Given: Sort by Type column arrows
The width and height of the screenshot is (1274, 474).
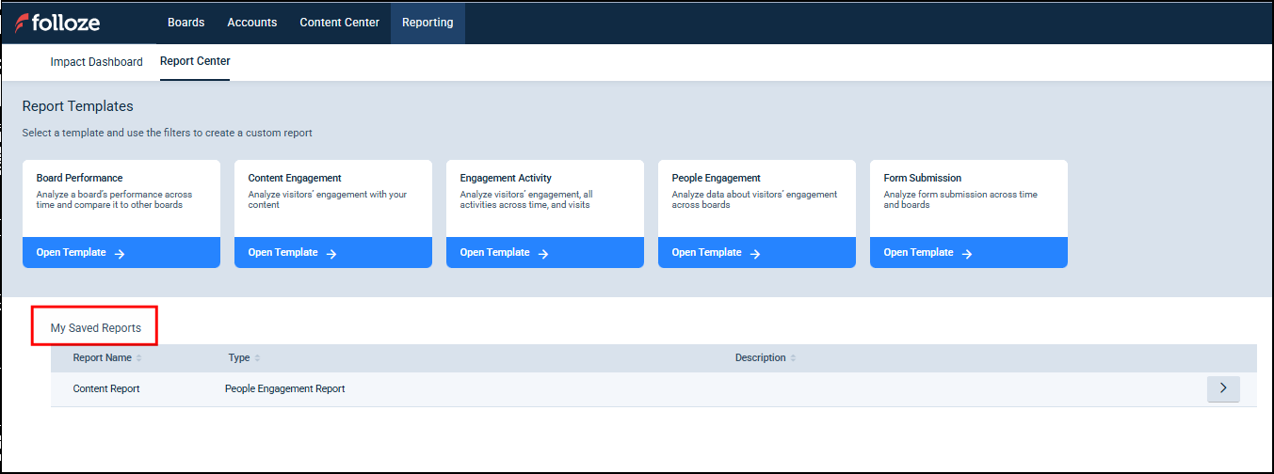Looking at the screenshot, I should click(257, 358).
